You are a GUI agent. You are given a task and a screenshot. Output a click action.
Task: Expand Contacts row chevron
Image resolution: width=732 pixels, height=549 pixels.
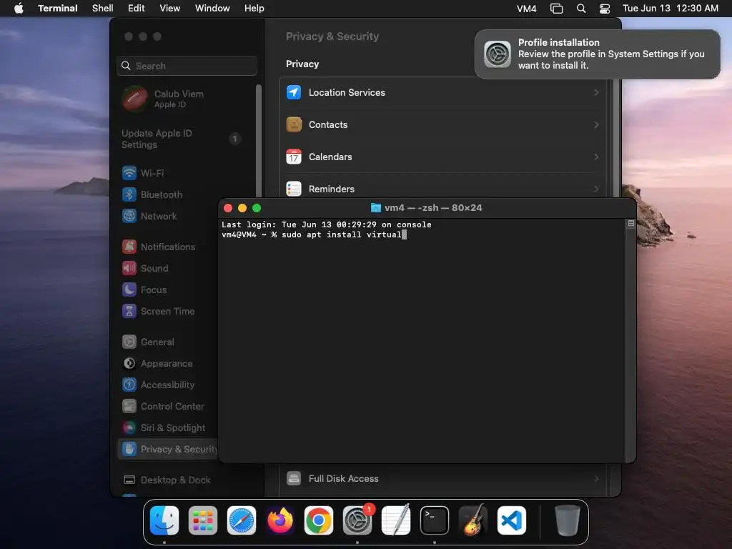click(596, 124)
